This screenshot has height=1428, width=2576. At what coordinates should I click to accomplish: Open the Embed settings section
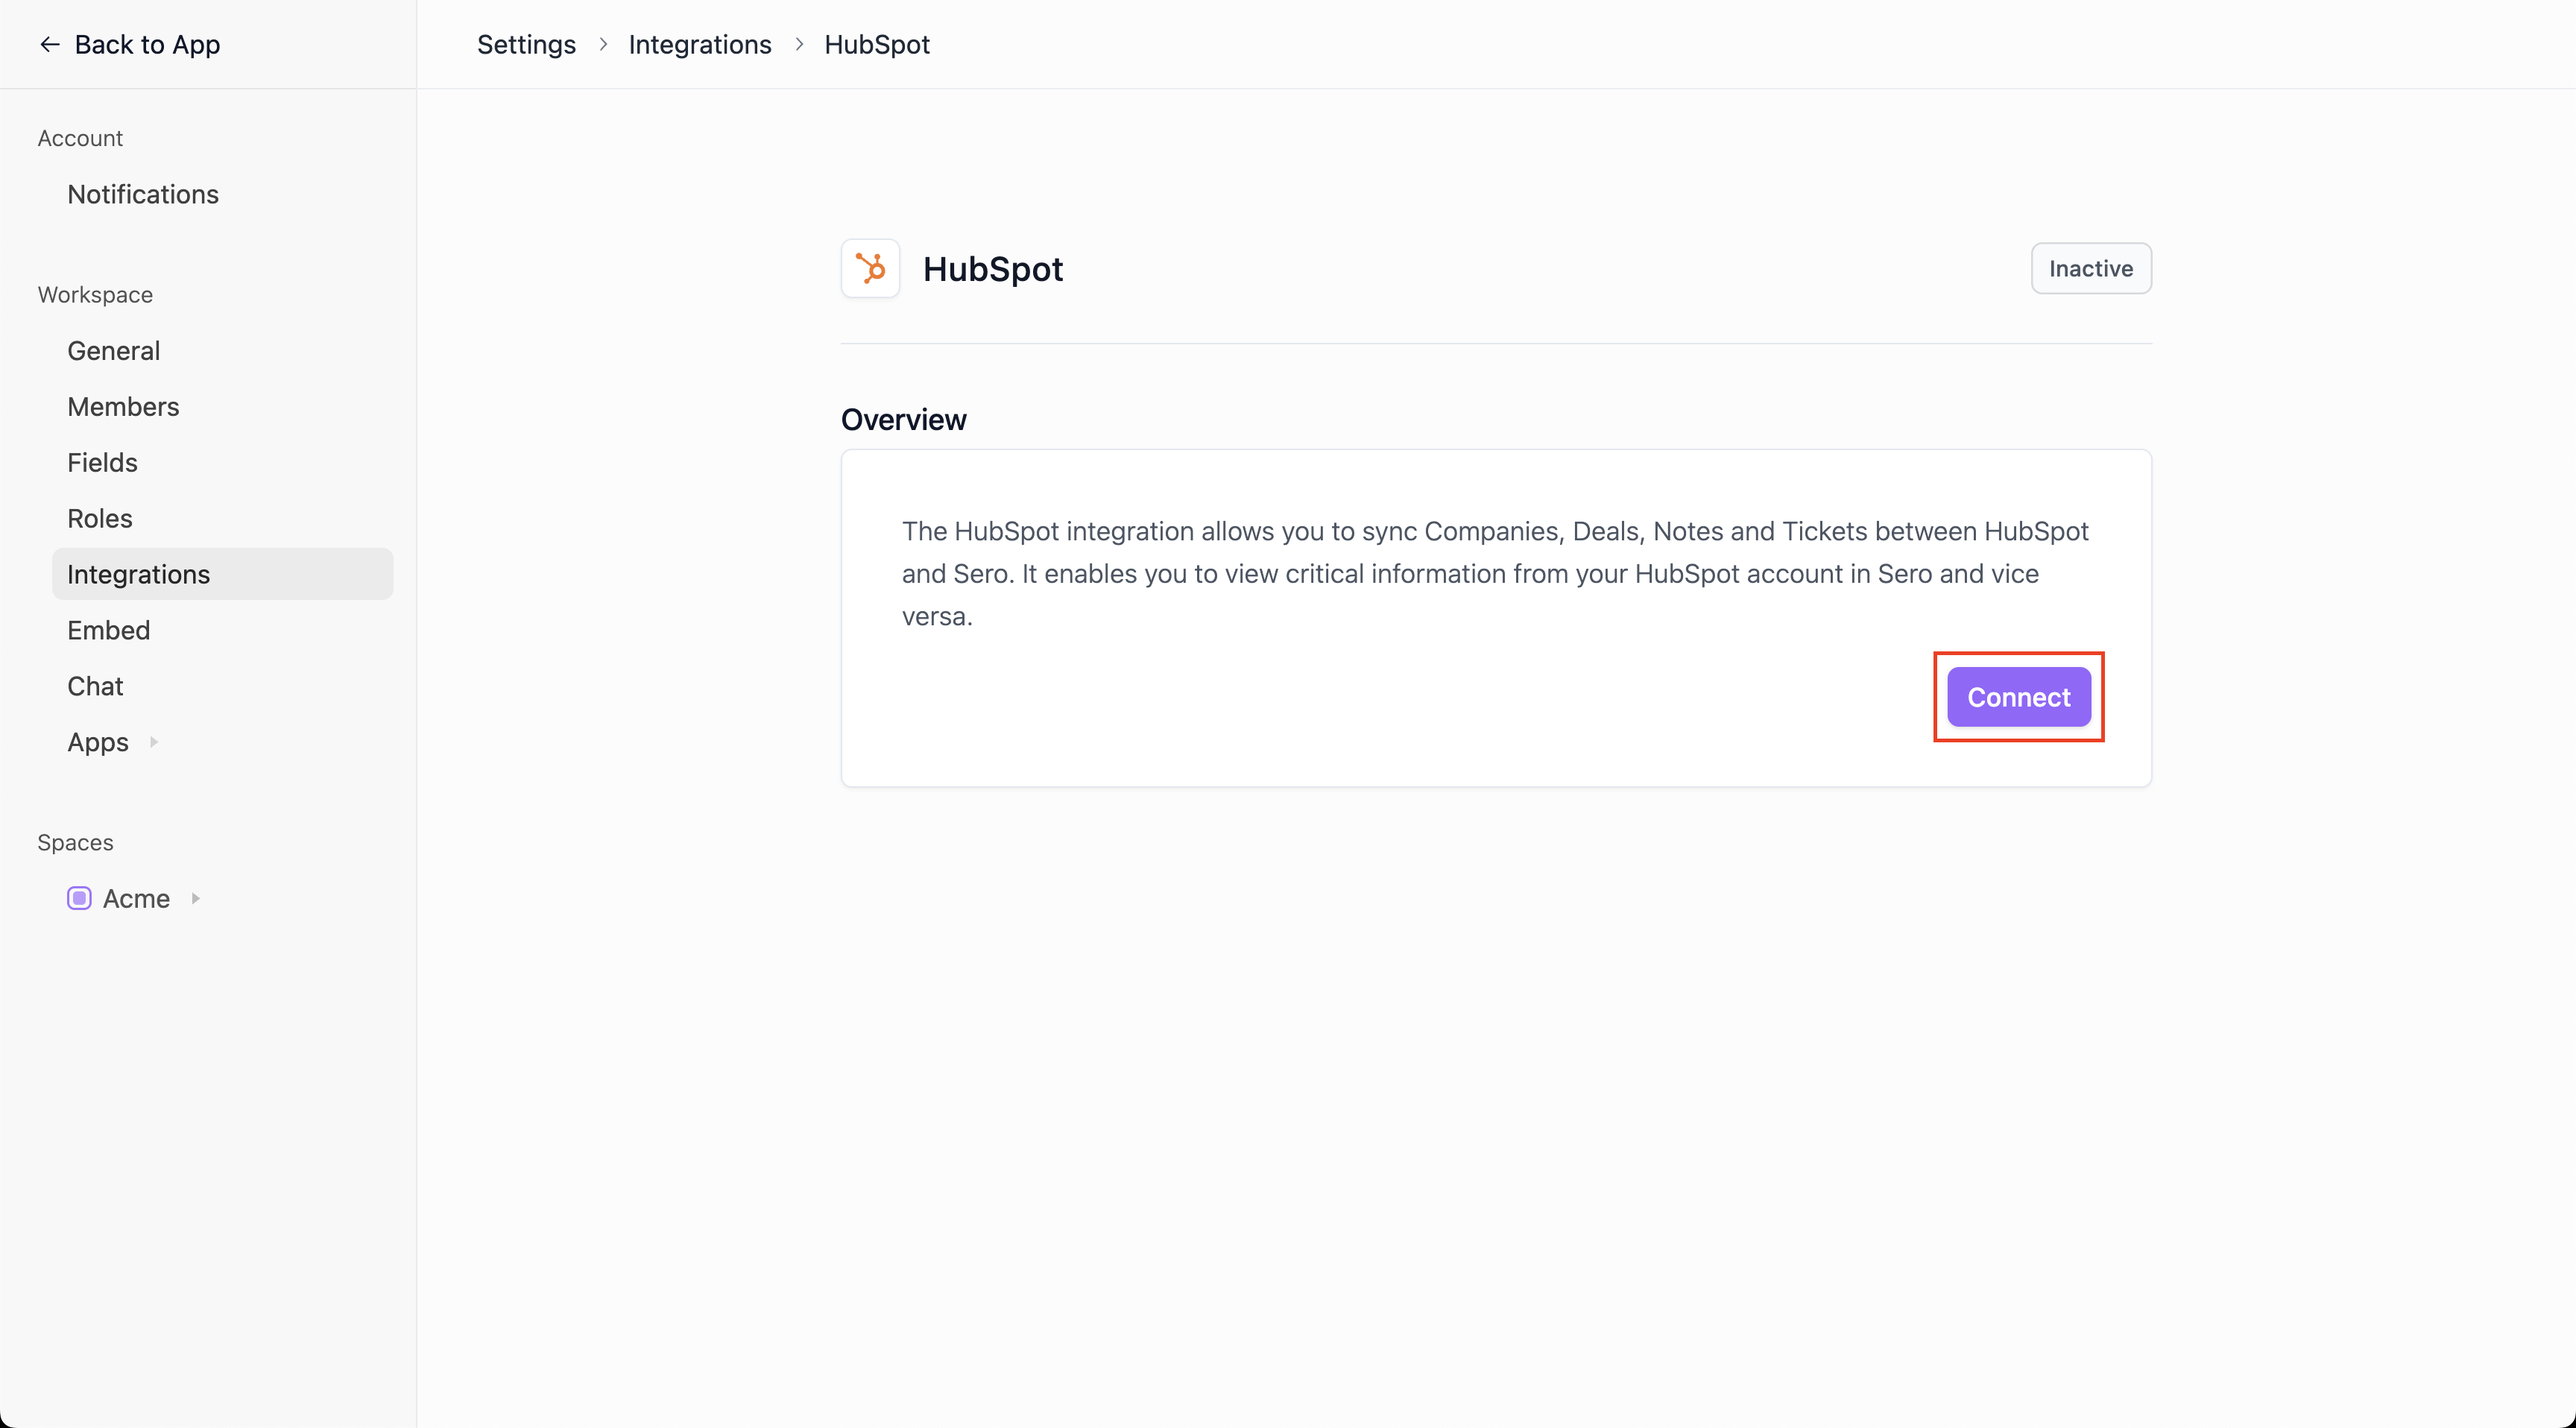(108, 630)
